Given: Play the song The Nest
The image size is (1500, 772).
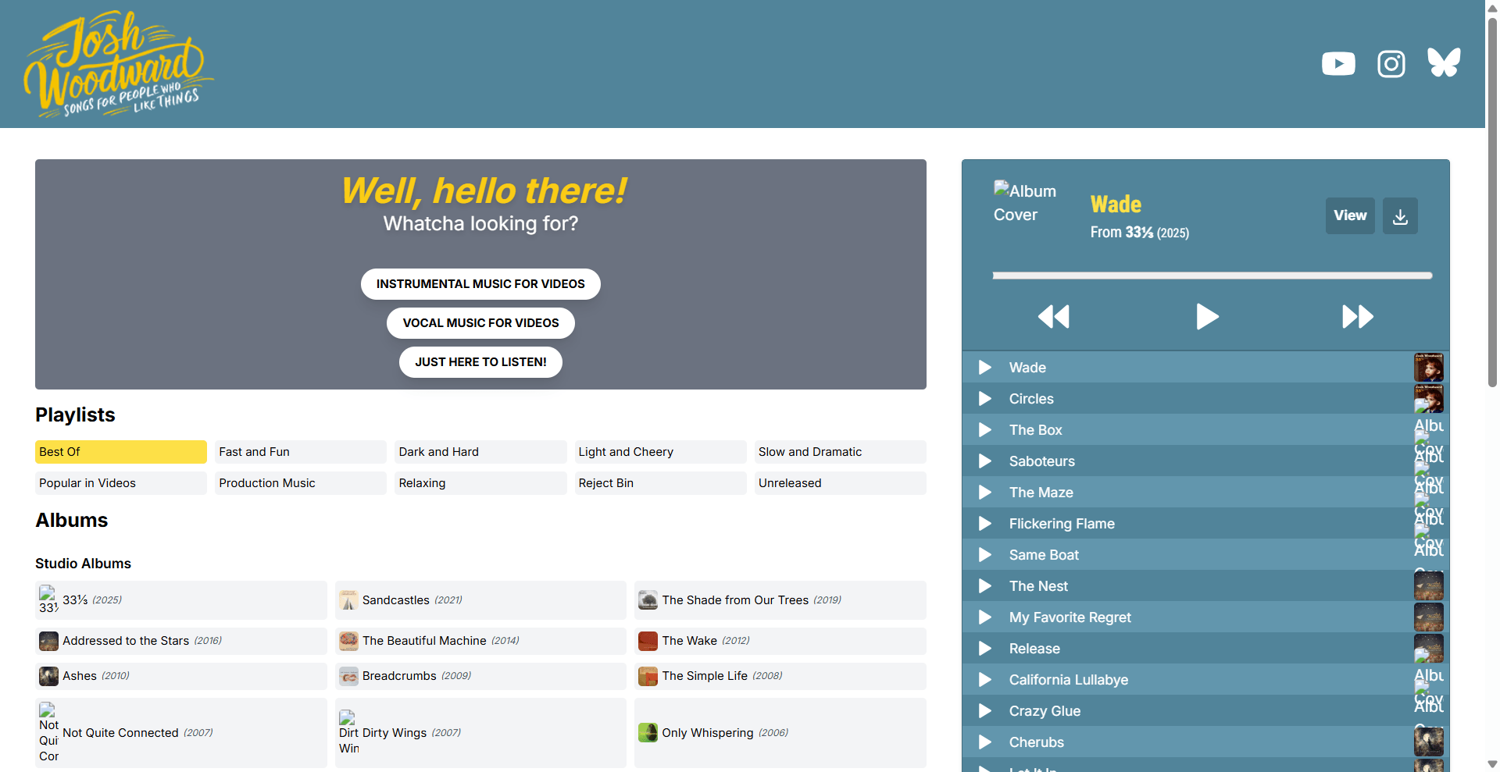Looking at the screenshot, I should pos(985,586).
